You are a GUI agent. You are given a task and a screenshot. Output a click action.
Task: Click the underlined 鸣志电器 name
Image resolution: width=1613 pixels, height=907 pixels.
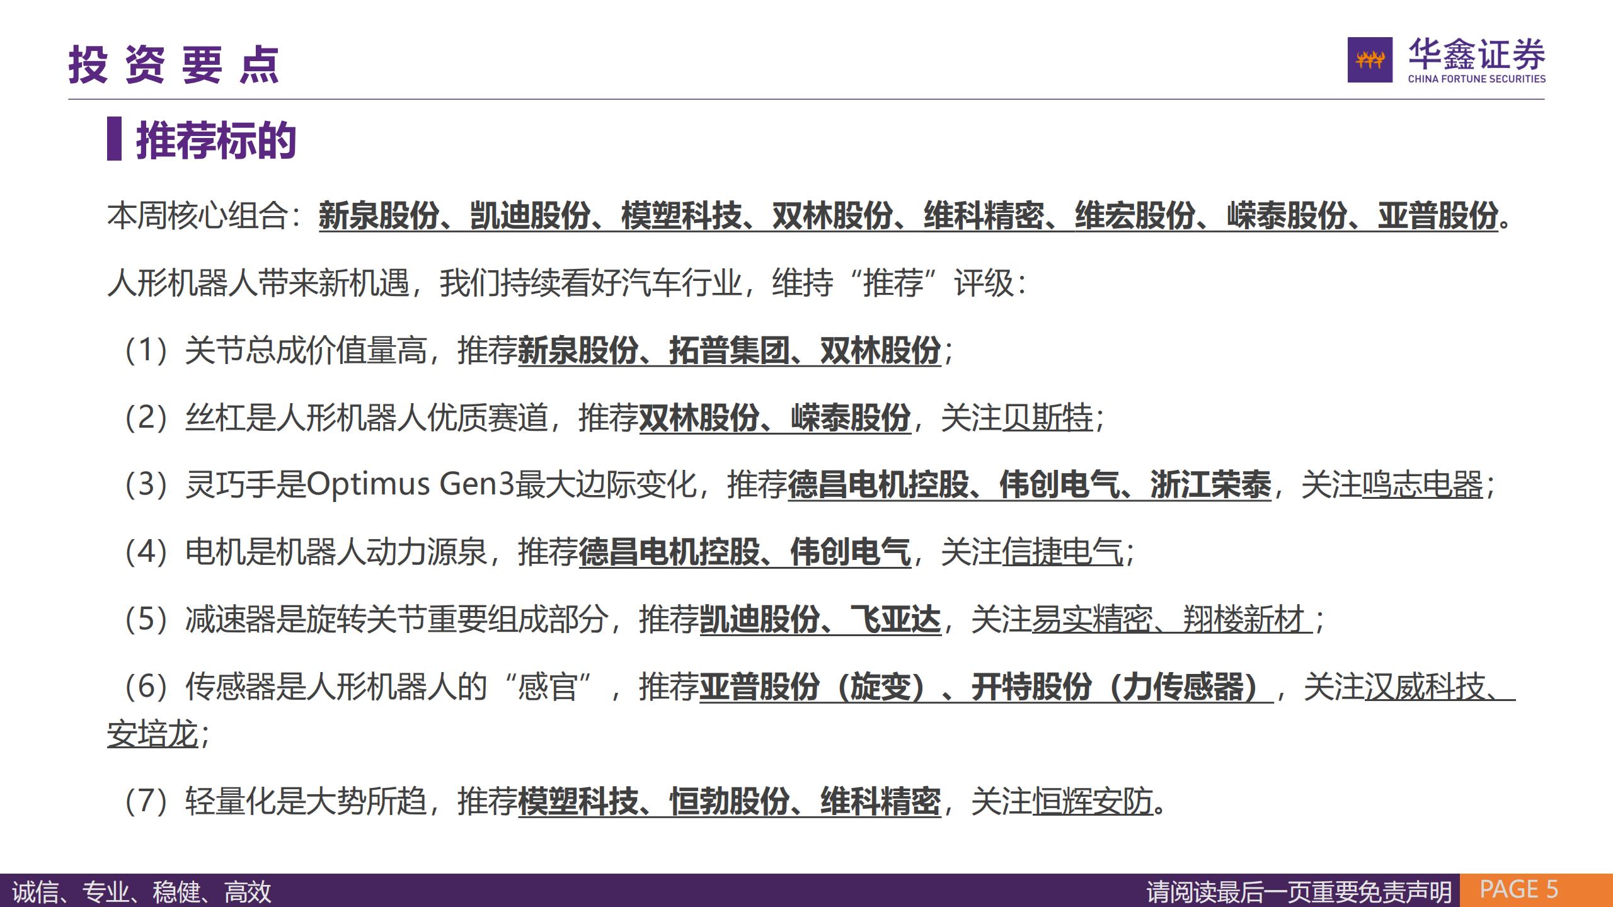tap(1423, 484)
